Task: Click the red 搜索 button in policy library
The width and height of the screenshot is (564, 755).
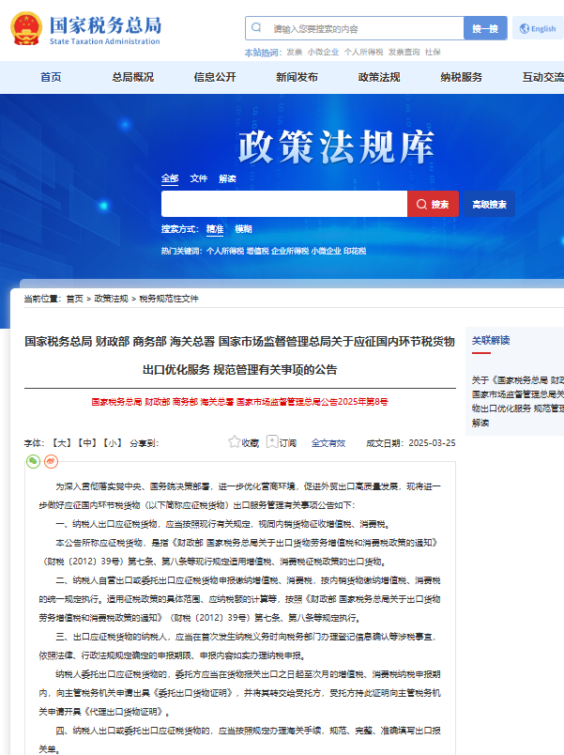Action: 433,204
